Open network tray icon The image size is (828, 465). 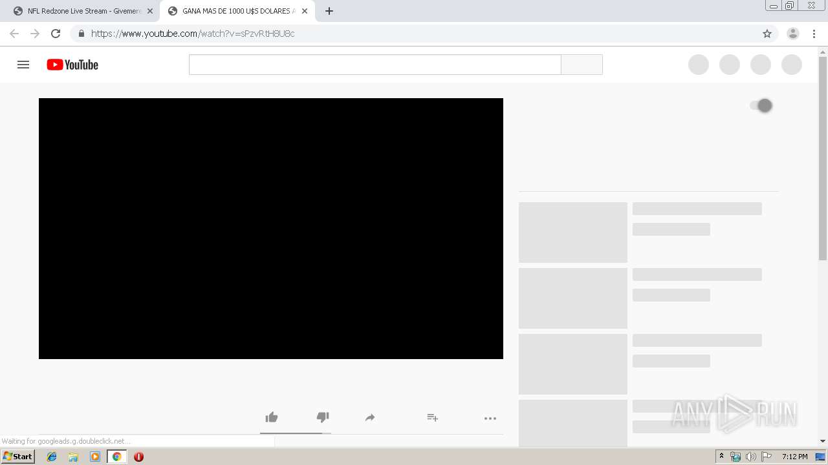coord(735,457)
